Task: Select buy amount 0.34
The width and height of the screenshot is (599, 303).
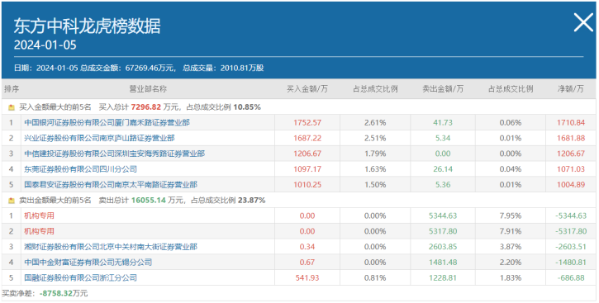Action: pos(307,247)
